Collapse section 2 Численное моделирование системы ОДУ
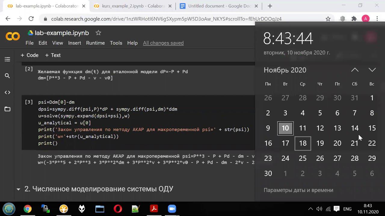Screen dimensions: 385x216 pyautogui.click(x=18, y=189)
